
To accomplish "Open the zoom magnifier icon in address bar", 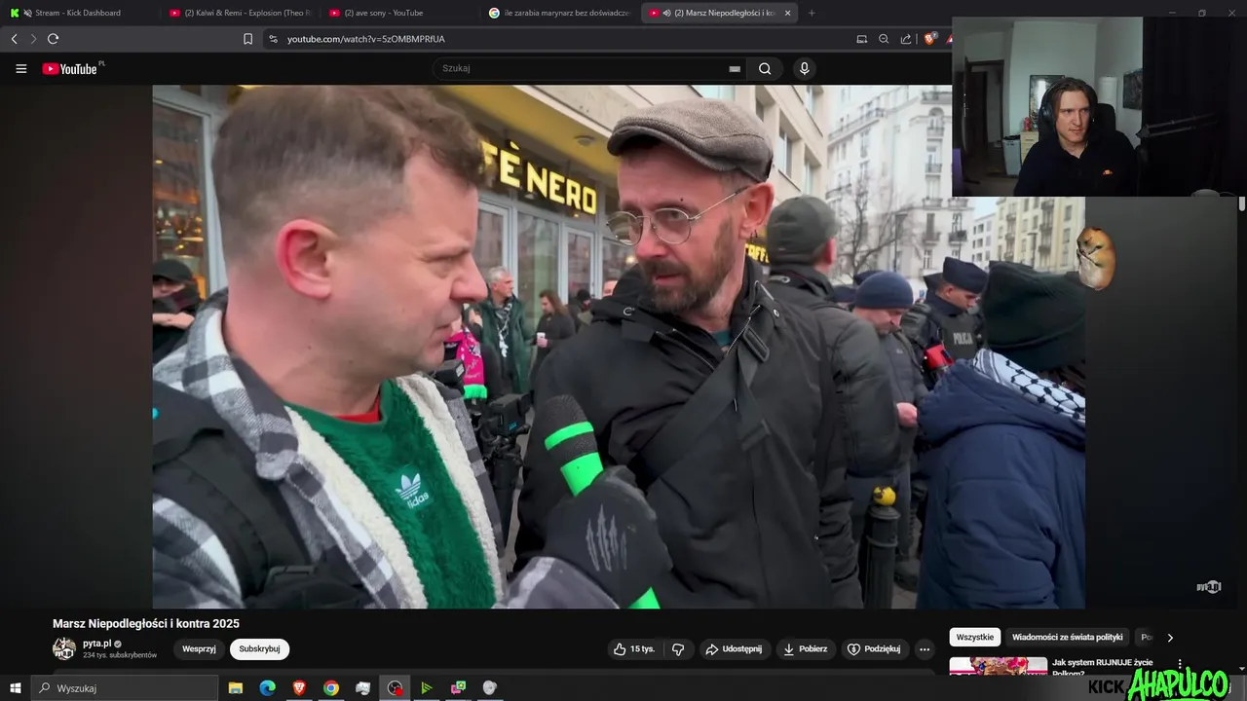I will 884,39.
